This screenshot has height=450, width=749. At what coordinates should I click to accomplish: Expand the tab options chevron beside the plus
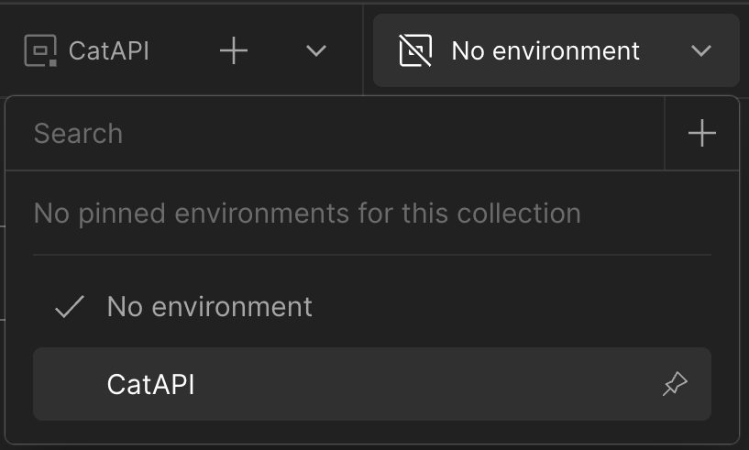click(x=316, y=50)
